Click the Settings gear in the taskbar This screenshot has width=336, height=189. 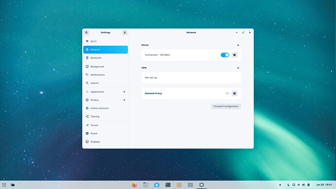coord(202,185)
